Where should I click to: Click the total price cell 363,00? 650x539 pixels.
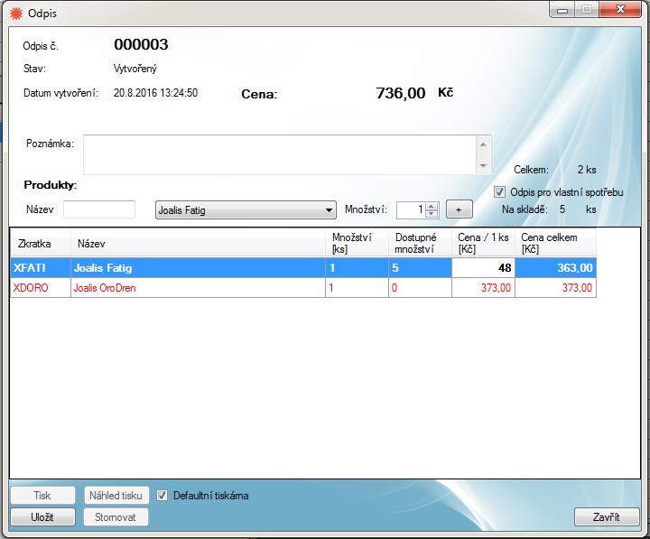click(555, 268)
